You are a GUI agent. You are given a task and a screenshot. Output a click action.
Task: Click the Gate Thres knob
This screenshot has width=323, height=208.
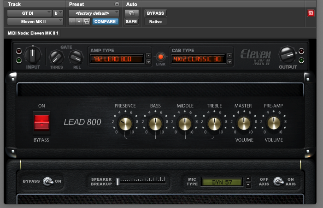point(56,58)
